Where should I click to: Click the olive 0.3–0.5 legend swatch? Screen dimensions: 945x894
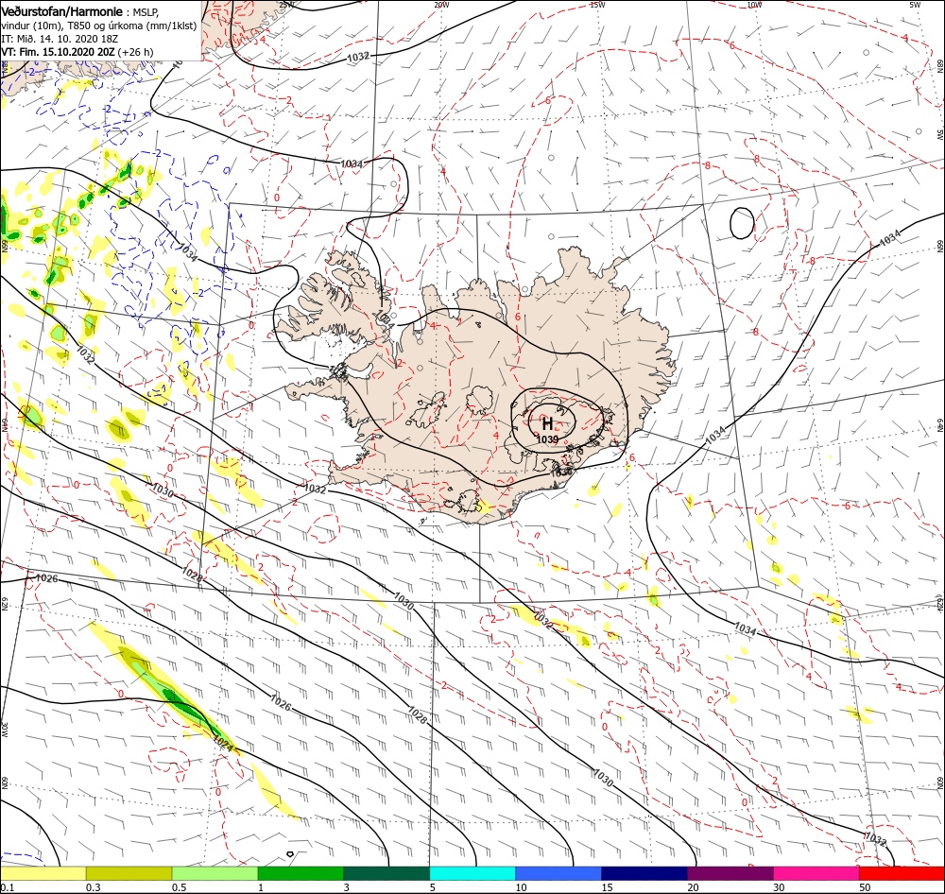pos(129,873)
